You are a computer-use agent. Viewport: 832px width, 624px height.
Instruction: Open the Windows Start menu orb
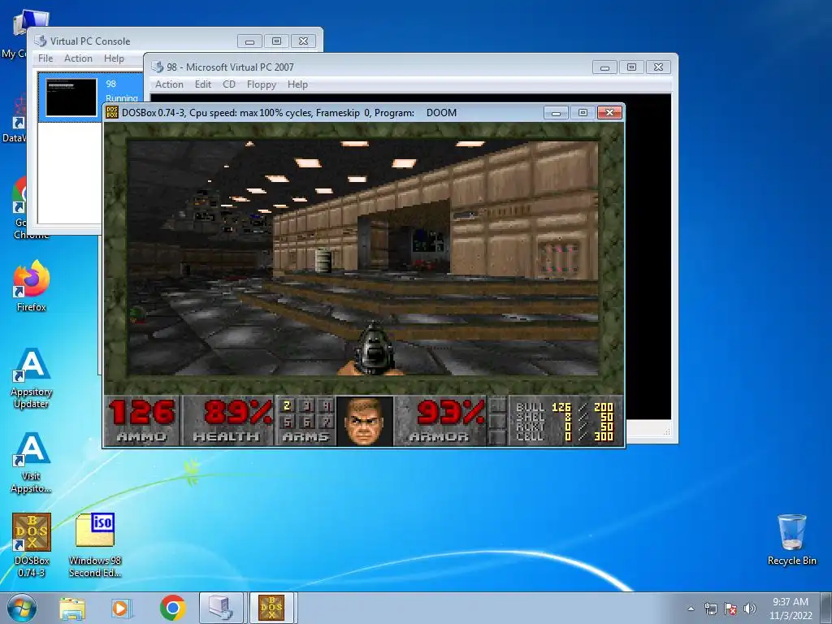click(x=22, y=608)
